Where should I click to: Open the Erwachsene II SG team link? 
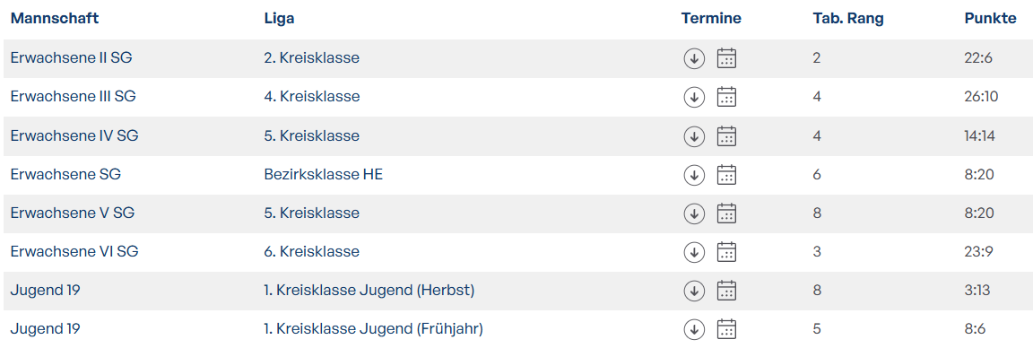click(71, 58)
